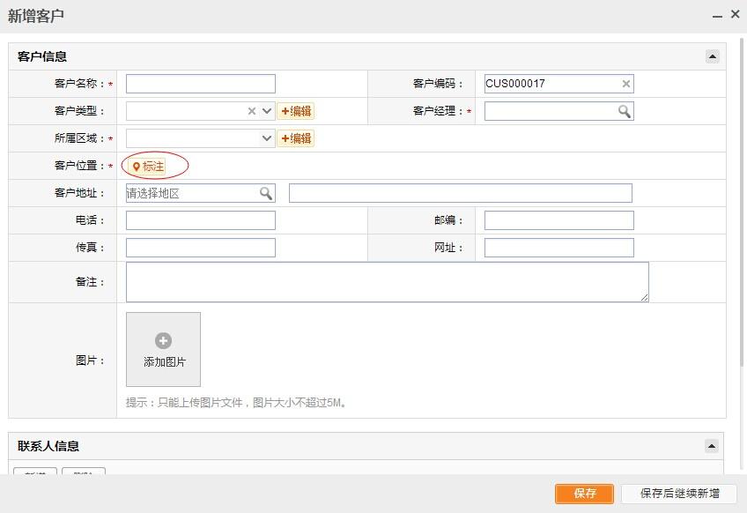Collapse the 联系人信息 section
This screenshot has height=513, width=747.
[x=712, y=446]
